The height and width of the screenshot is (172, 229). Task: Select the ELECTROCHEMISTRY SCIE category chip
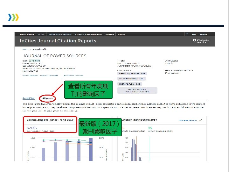pos(131,79)
